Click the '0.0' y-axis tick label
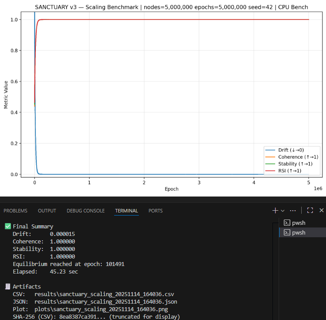Screen dimensions: 326x320 tap(14, 174)
